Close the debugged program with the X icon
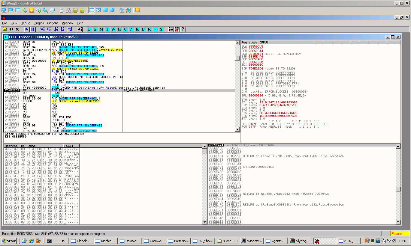411x246 pixels. click(17, 29)
